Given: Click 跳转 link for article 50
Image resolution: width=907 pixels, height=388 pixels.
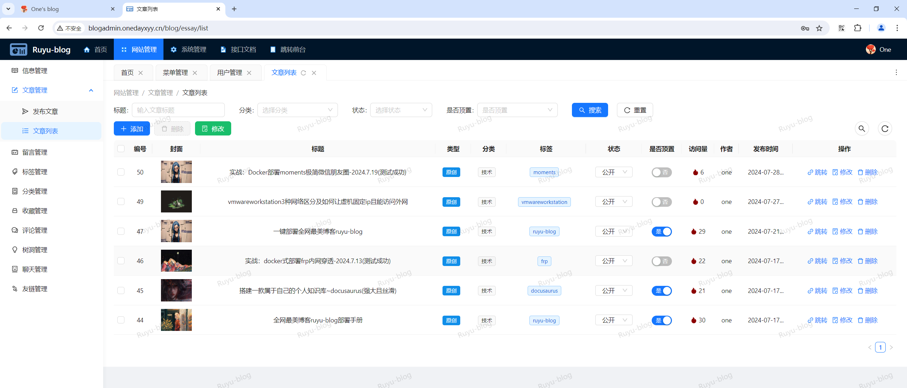Looking at the screenshot, I should [818, 172].
